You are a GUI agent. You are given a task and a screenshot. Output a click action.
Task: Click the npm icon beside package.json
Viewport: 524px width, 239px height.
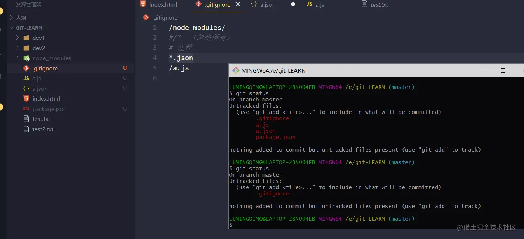click(x=26, y=109)
